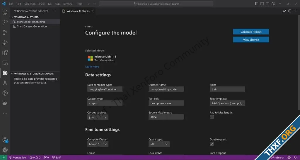Click the command center search box
This screenshot has width=300, height=160.
click(x=156, y=4)
